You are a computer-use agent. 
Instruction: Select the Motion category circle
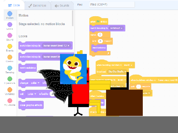[x=10, y=14]
